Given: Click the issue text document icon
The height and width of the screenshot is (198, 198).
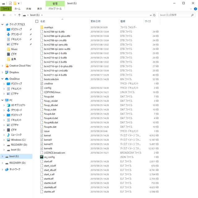Looking at the screenshot, I should tap(41, 131).
